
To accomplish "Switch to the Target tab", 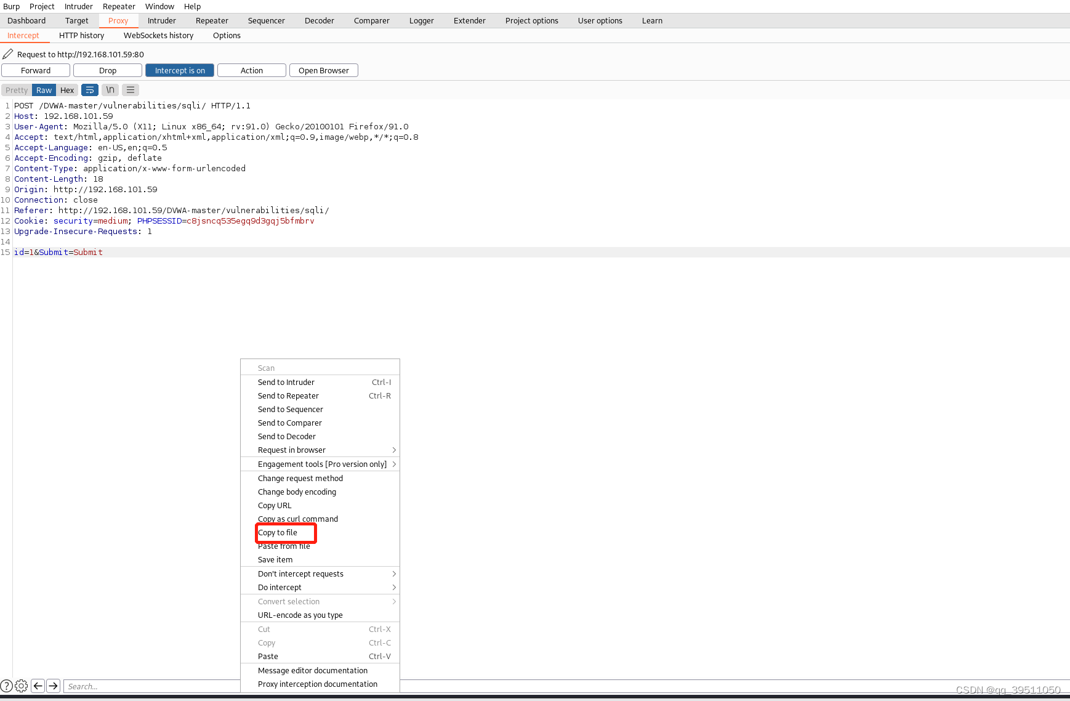I will [x=77, y=20].
